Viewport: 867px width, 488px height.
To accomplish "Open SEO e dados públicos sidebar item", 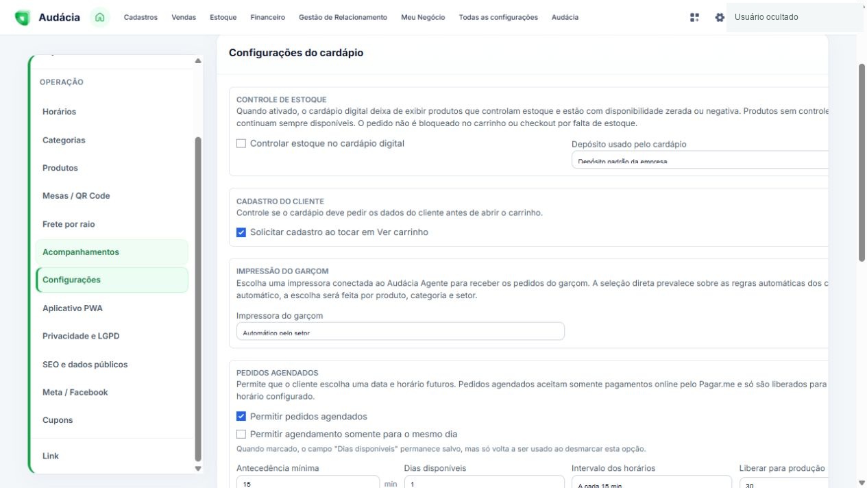I will coord(112,365).
